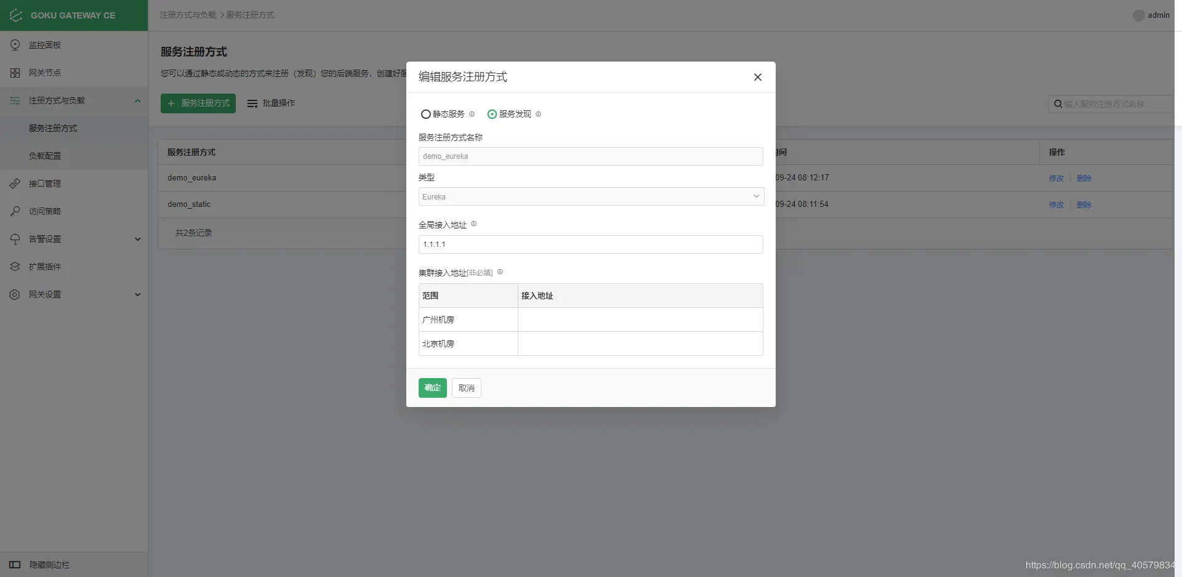Click the 批量操作 button

(x=271, y=103)
